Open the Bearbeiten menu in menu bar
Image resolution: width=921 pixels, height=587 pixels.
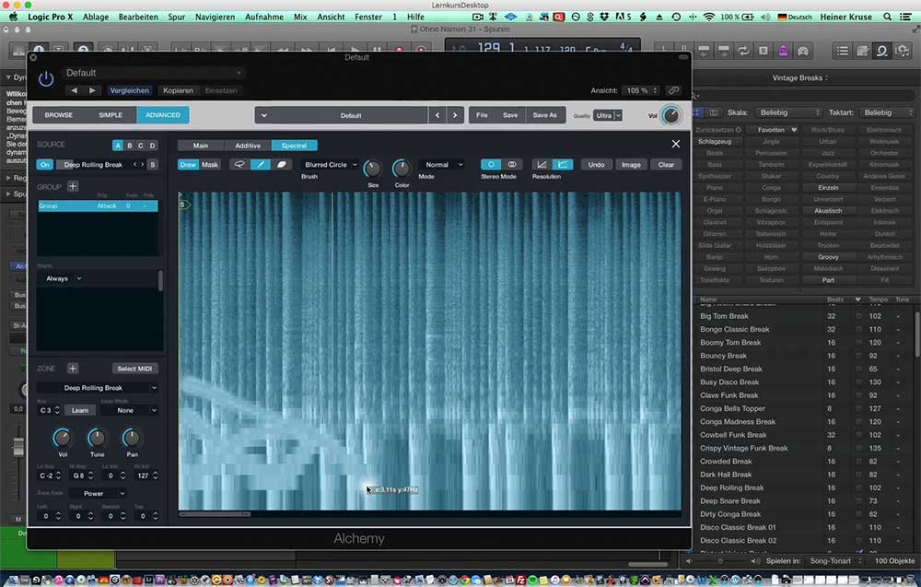click(x=137, y=17)
